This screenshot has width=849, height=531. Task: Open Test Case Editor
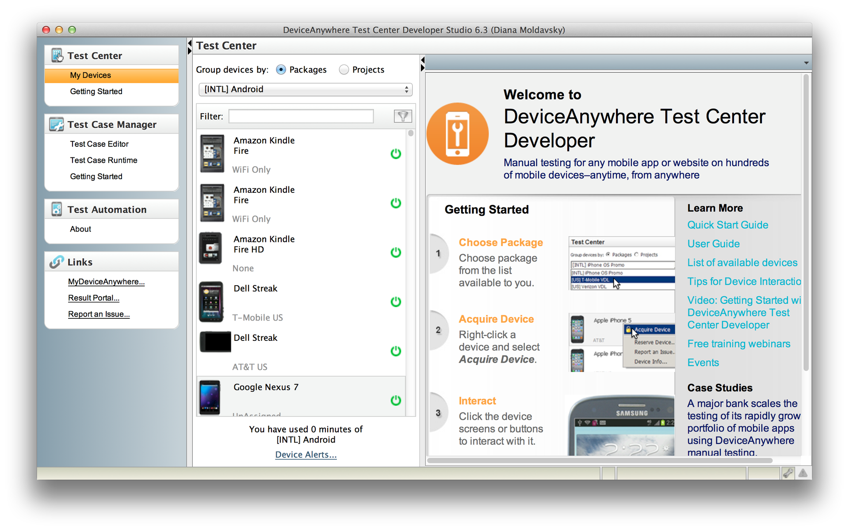tap(99, 144)
